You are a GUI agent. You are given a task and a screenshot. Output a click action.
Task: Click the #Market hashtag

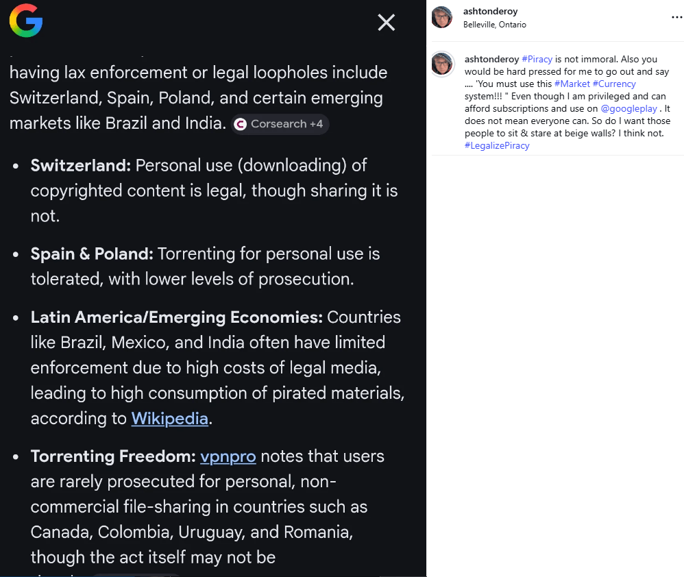(572, 84)
